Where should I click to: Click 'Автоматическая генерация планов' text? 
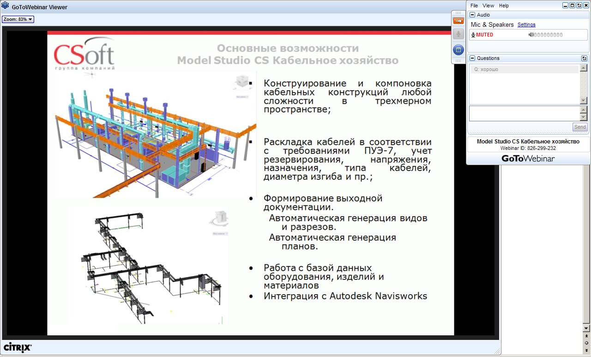[332, 242]
